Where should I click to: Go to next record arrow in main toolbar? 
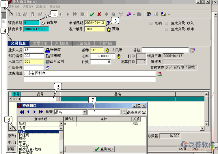pyautogui.click(x=68, y=14)
